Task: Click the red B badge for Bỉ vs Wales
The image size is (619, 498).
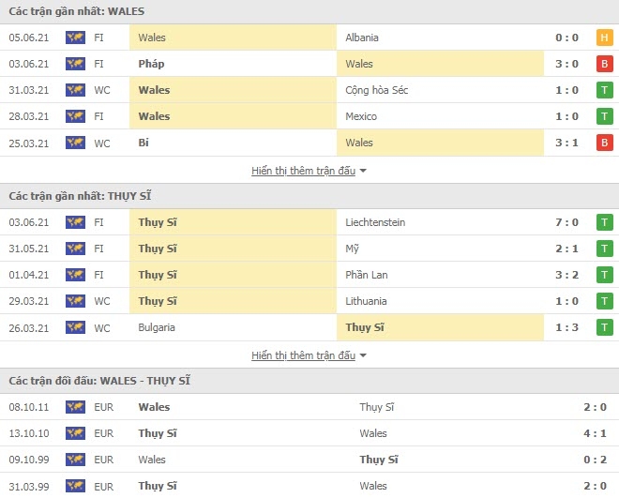Action: click(x=605, y=143)
